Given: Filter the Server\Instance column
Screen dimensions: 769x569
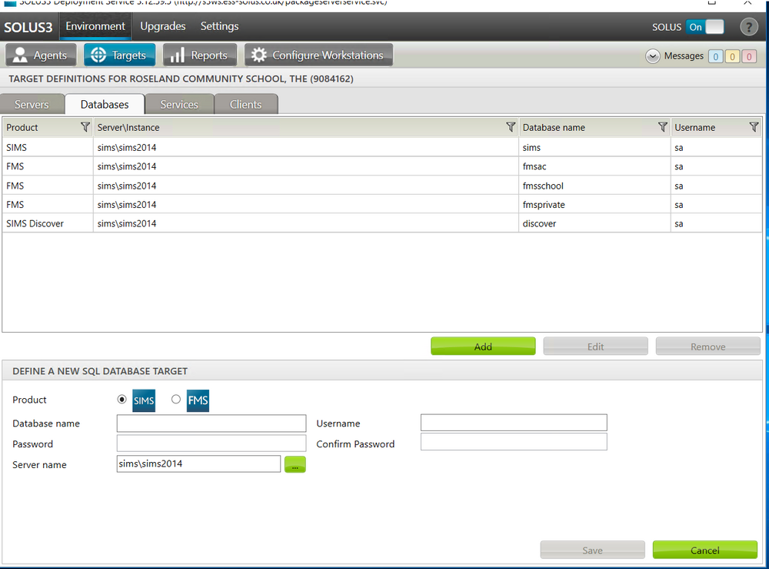Looking at the screenshot, I should pos(511,127).
